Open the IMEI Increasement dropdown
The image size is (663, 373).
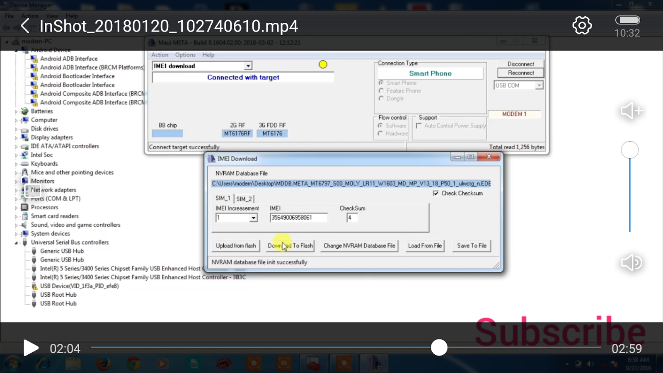coord(253,218)
